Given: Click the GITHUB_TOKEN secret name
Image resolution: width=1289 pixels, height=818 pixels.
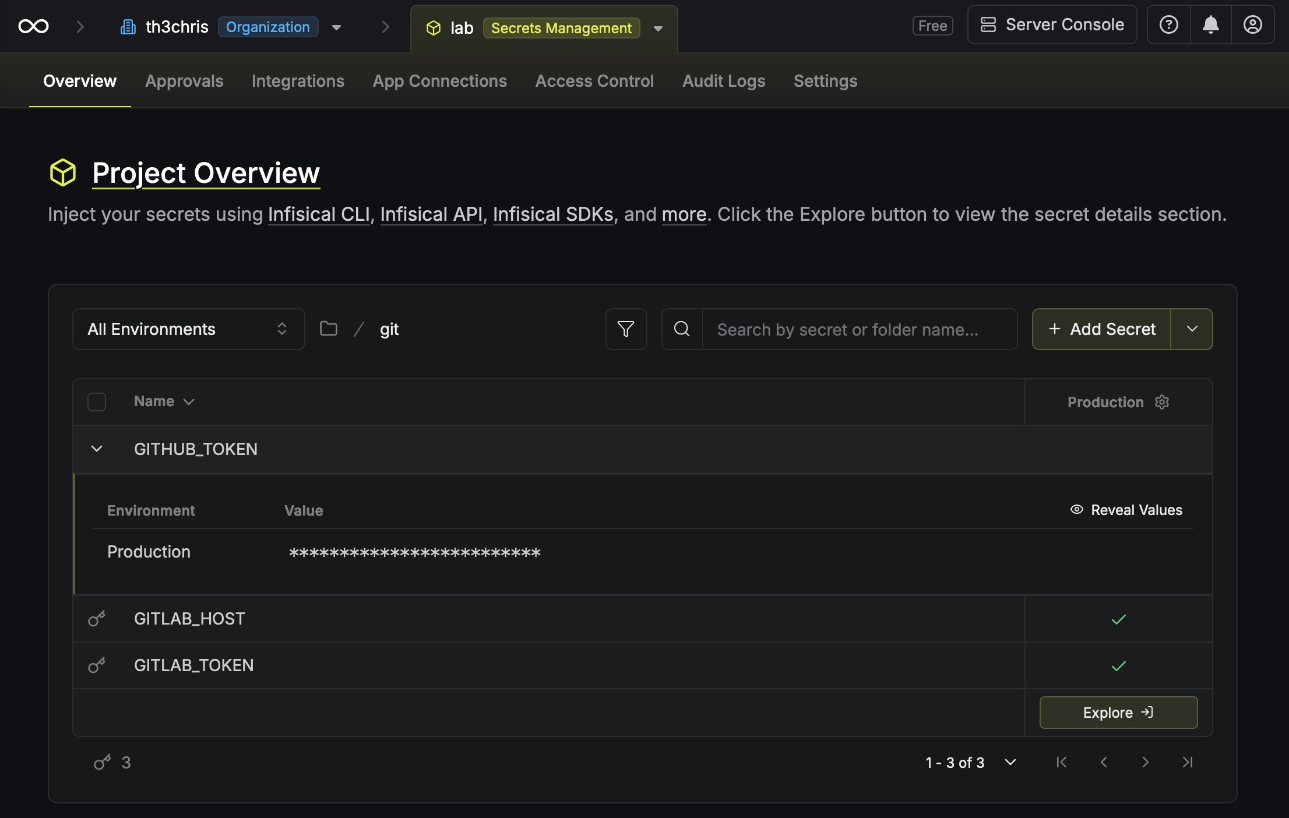Looking at the screenshot, I should (x=196, y=449).
